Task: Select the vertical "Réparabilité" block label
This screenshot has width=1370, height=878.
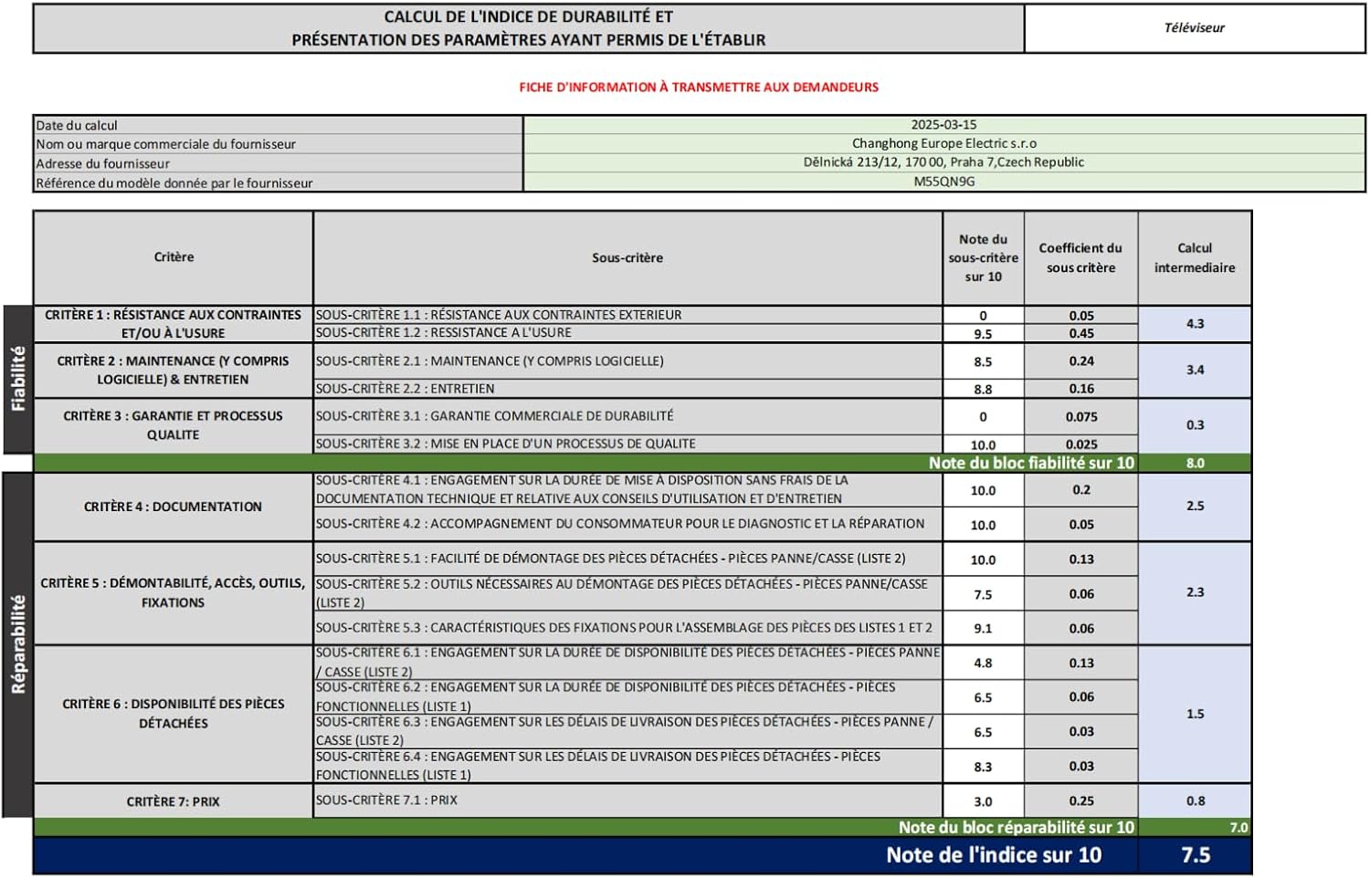Action: (x=18, y=644)
